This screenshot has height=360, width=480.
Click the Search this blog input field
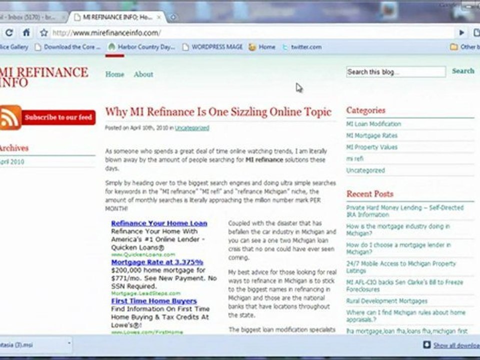(x=396, y=72)
